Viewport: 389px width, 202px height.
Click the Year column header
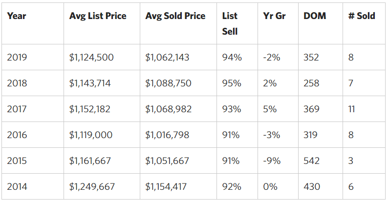(17, 16)
